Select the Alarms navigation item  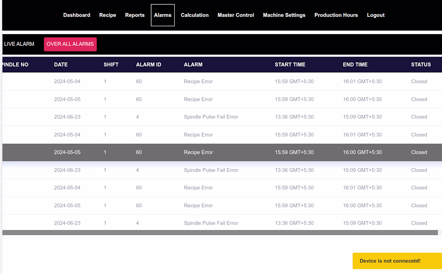(x=163, y=15)
